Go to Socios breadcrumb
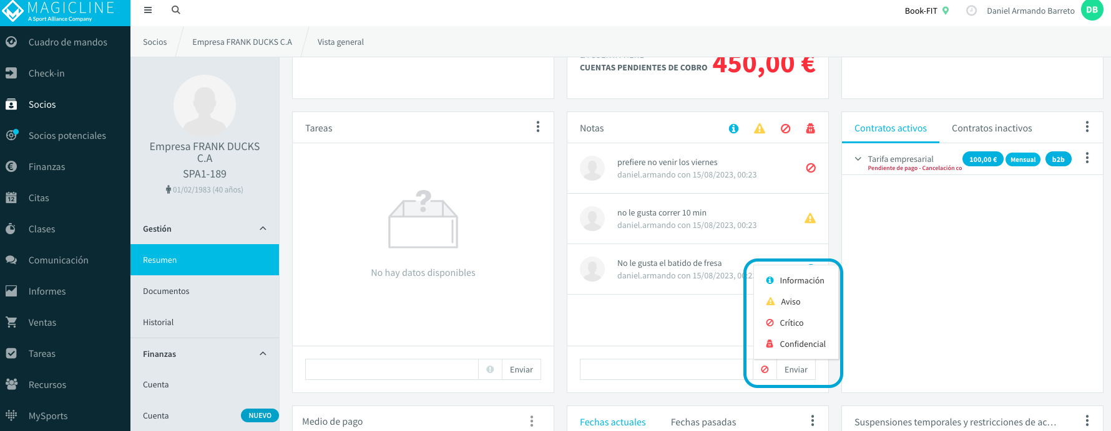Image resolution: width=1111 pixels, height=431 pixels. [x=155, y=42]
